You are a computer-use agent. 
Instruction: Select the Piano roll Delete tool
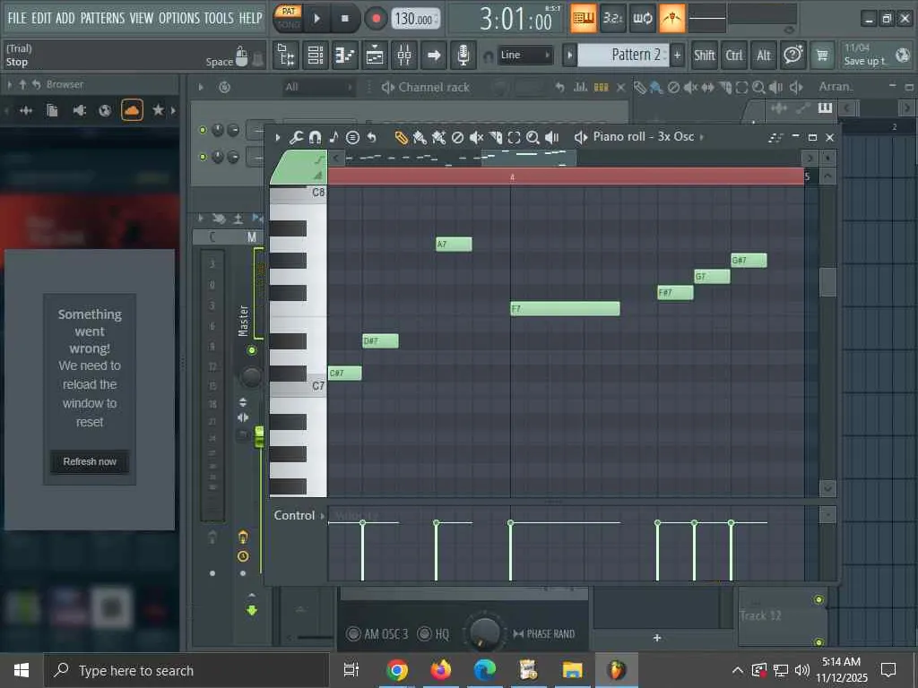pos(458,137)
